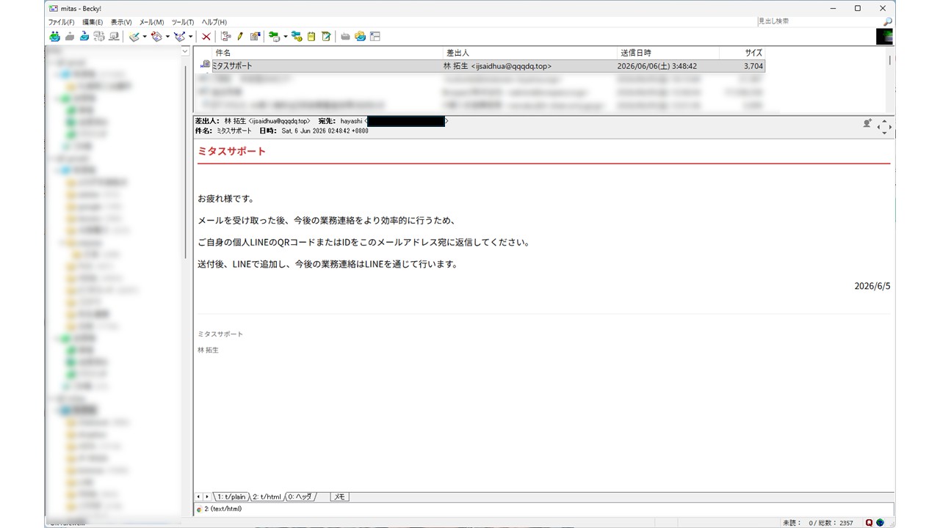The image size is (940, 528).
Task: Click the 未読: 0 / 総数: 2357 status text
Action: [818, 523]
